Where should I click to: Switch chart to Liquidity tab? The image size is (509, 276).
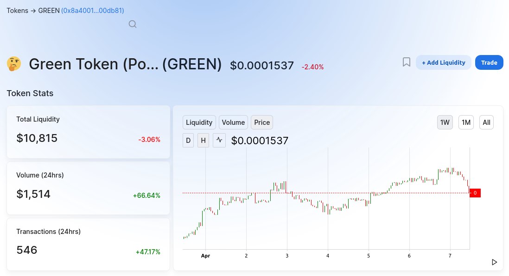[x=199, y=123]
